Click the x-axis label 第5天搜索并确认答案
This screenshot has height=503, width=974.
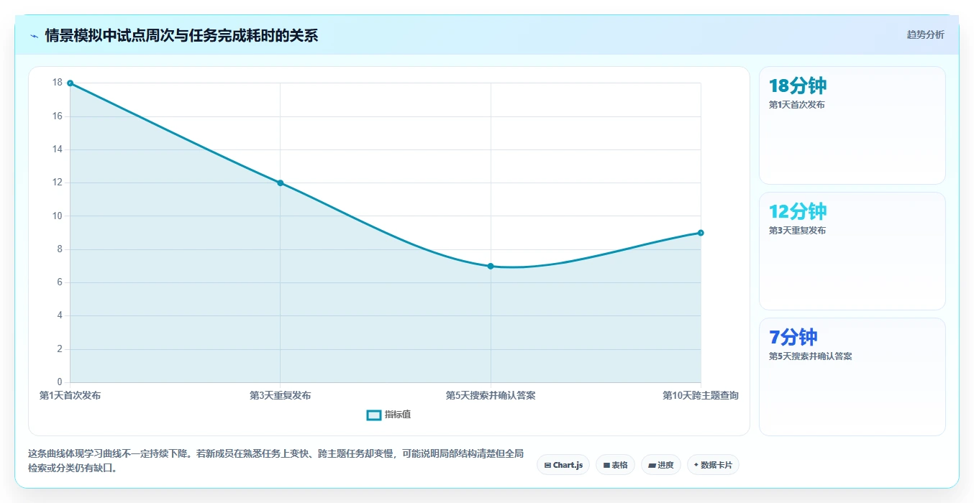coord(491,395)
